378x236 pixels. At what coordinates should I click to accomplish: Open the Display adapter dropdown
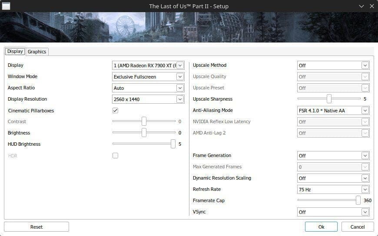(148, 66)
